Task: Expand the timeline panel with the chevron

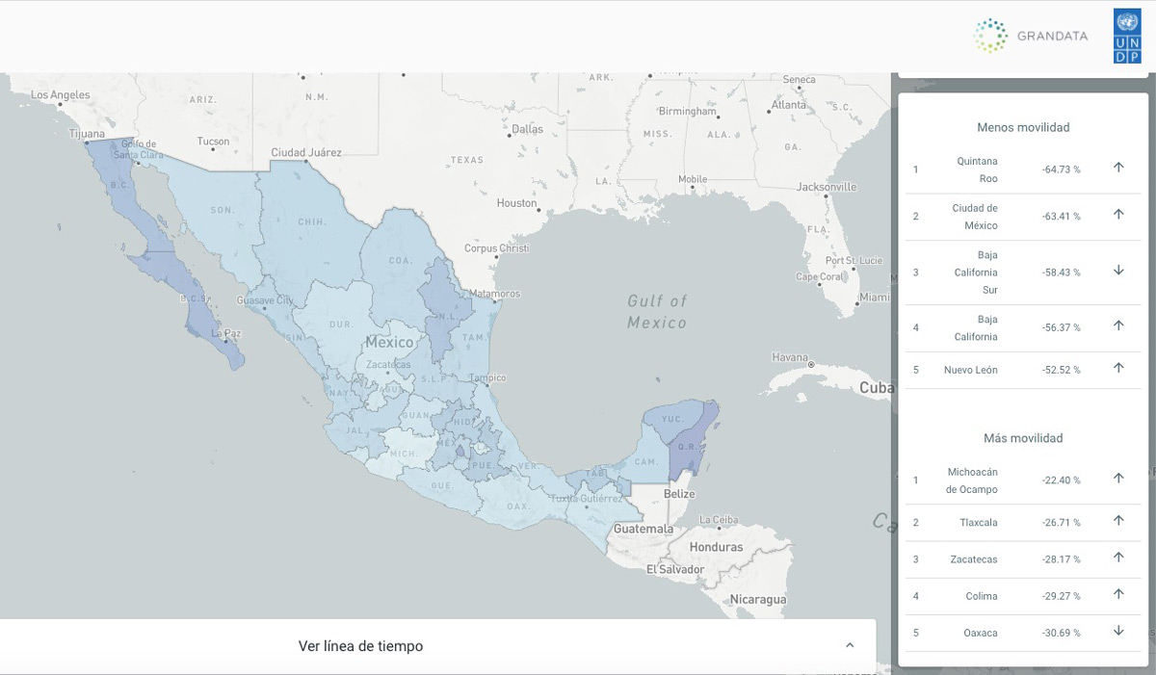Action: click(849, 645)
